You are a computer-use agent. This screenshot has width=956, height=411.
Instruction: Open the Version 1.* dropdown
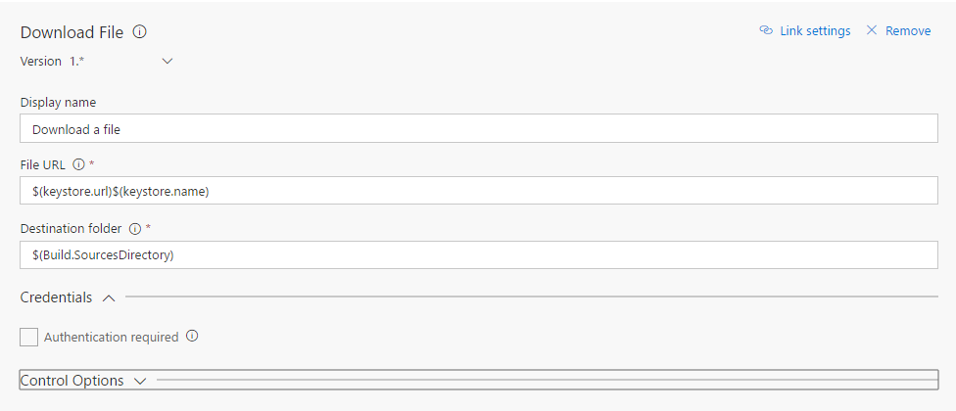click(x=167, y=61)
